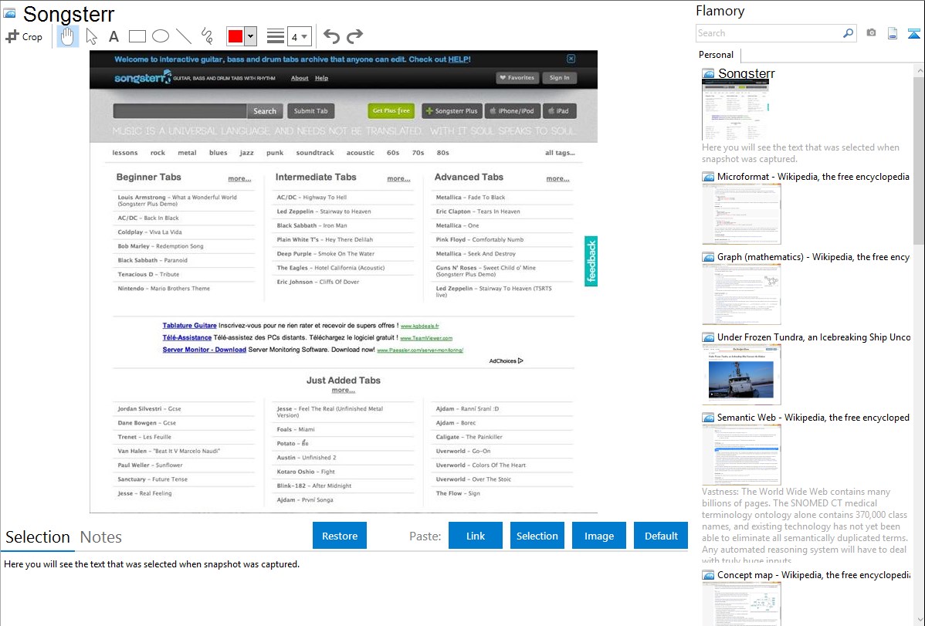This screenshot has width=925, height=626.
Task: Undo the last annotation
Action: [x=331, y=36]
